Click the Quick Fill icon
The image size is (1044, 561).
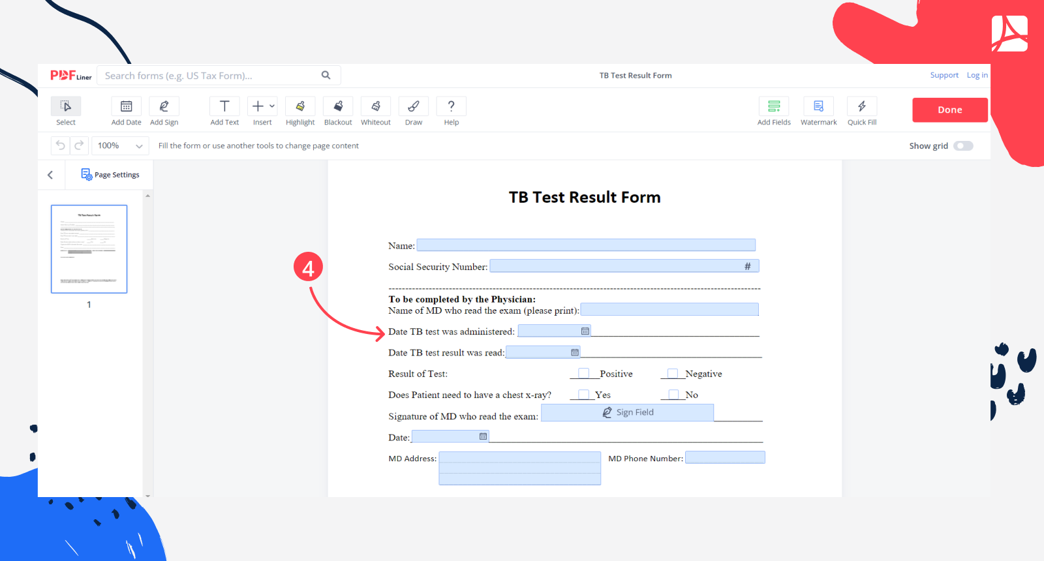tap(861, 106)
